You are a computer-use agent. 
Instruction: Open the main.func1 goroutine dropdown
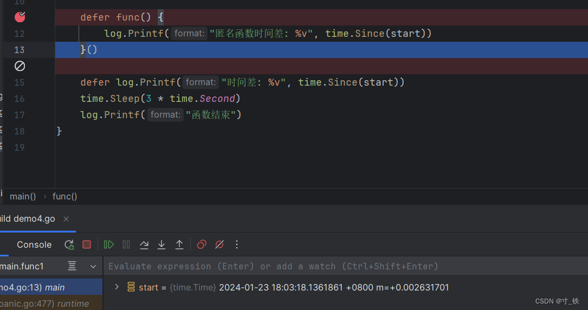point(93,267)
